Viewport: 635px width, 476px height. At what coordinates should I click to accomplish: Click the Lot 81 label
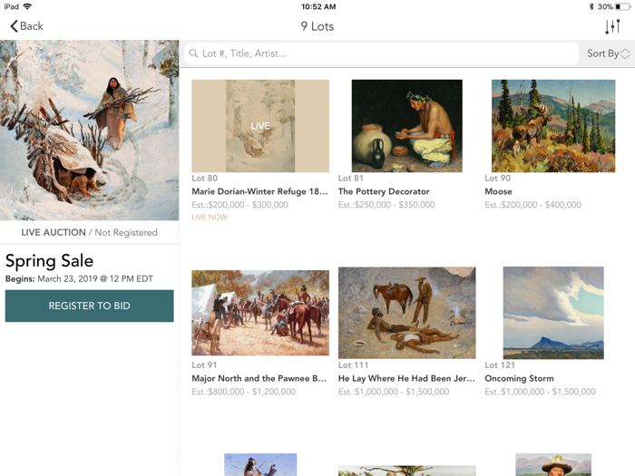[x=351, y=178]
